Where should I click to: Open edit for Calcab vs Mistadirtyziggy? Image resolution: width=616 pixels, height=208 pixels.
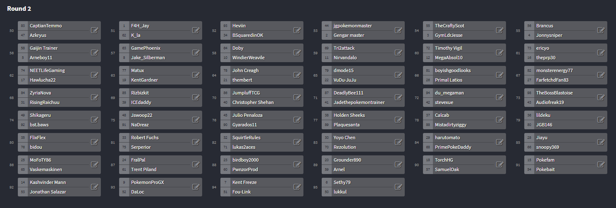coord(500,120)
